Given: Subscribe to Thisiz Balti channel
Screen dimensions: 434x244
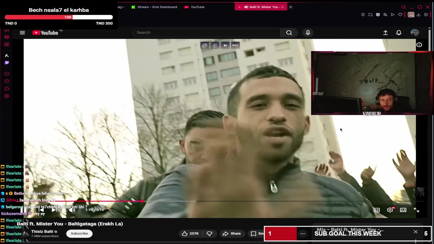Looking at the screenshot, I should click(79, 233).
